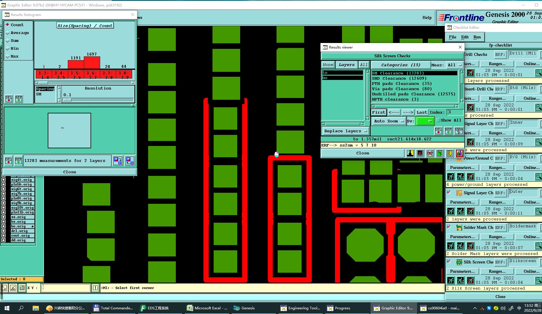
Task: Click the Index input field
Action: 455,112
